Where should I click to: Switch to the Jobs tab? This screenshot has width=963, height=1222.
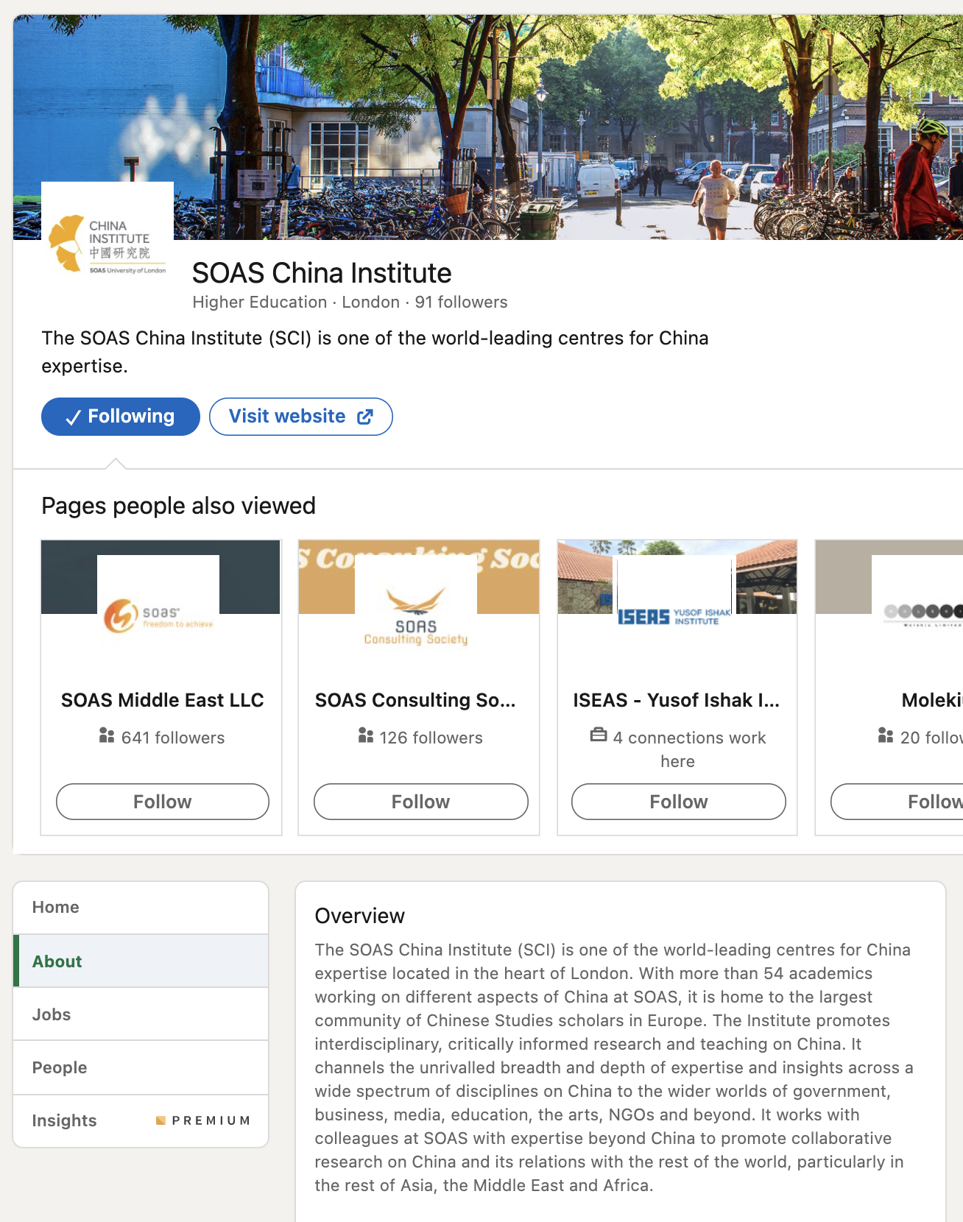[x=141, y=1014]
